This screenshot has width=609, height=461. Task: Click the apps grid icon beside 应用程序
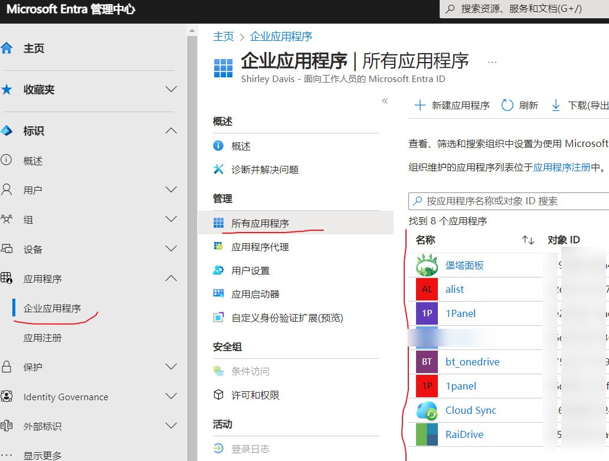coord(6,278)
